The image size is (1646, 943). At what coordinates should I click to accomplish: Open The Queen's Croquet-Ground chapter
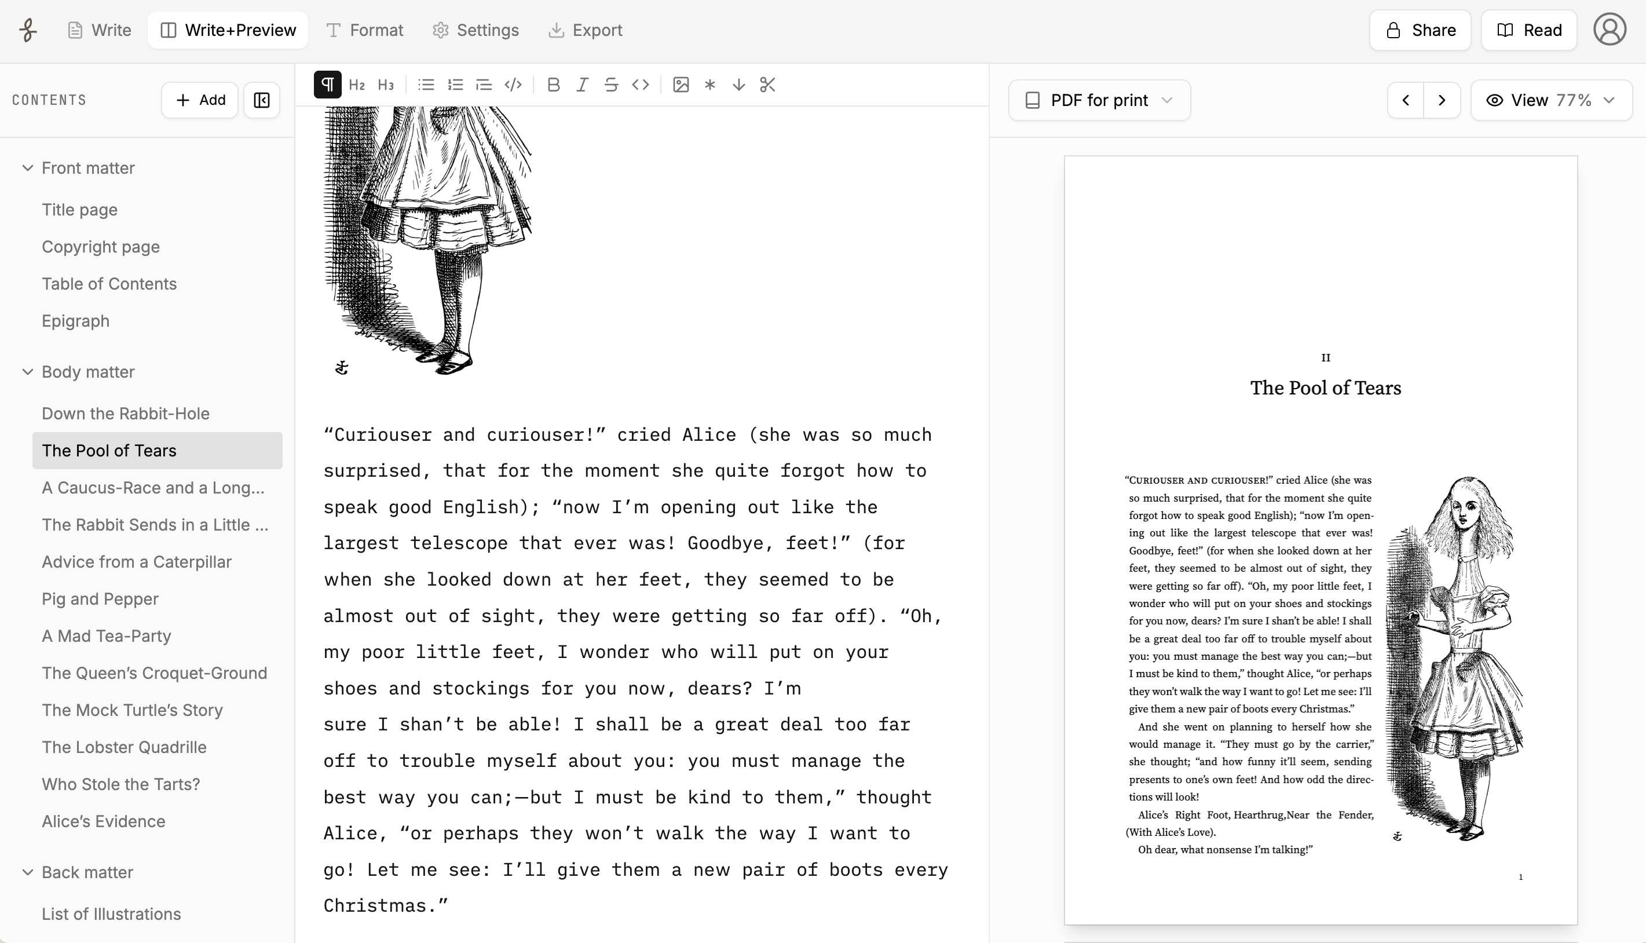click(158, 673)
